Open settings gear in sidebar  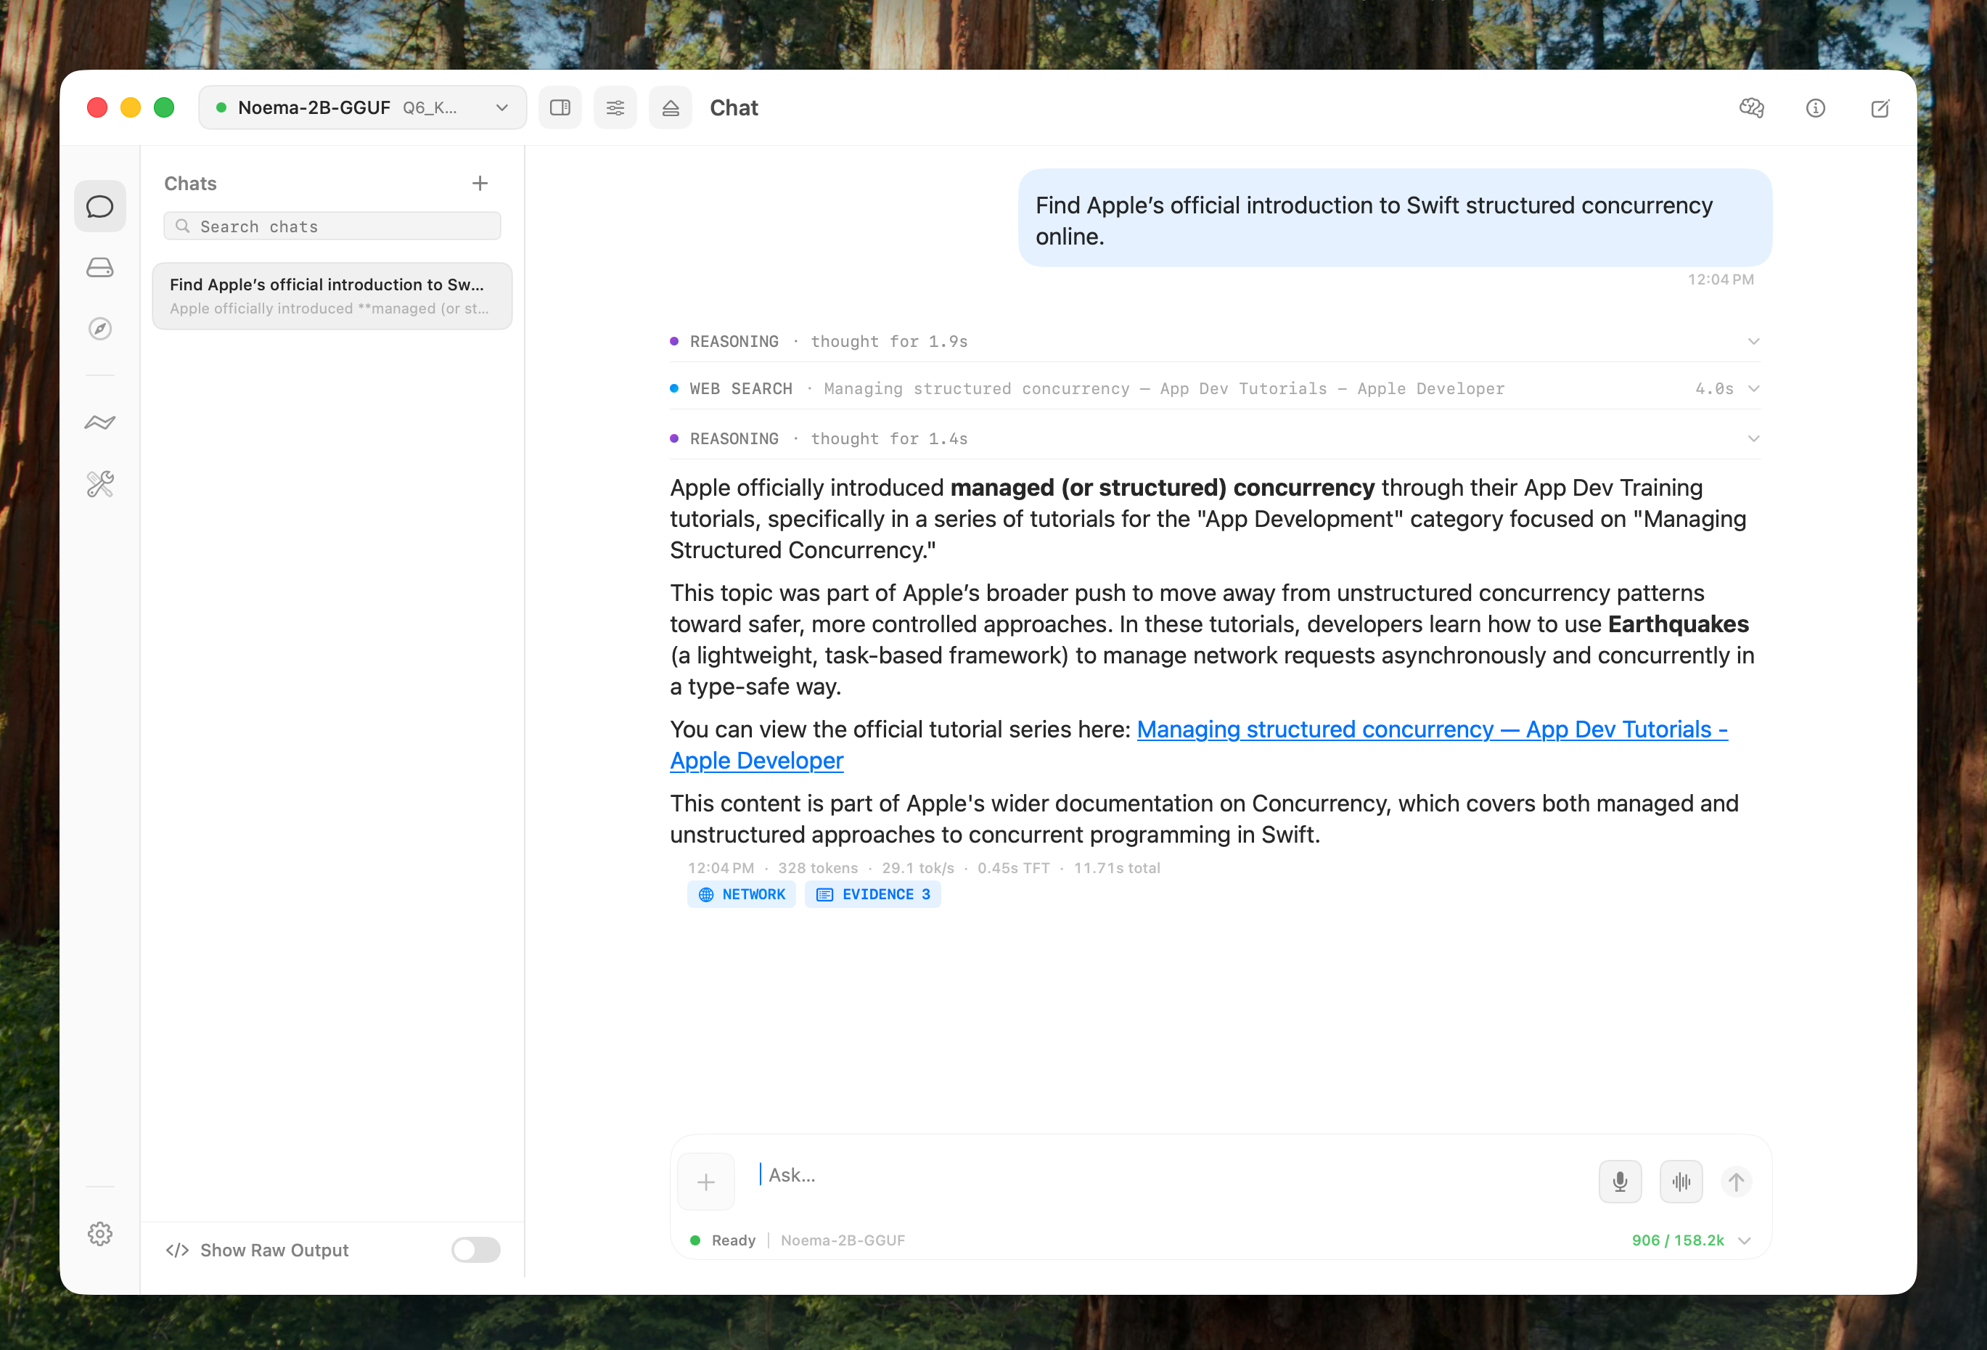[100, 1234]
